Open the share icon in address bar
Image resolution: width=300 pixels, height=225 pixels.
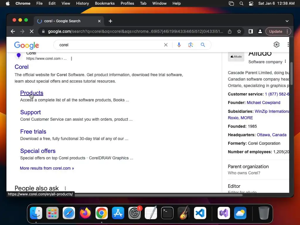pos(230,31)
